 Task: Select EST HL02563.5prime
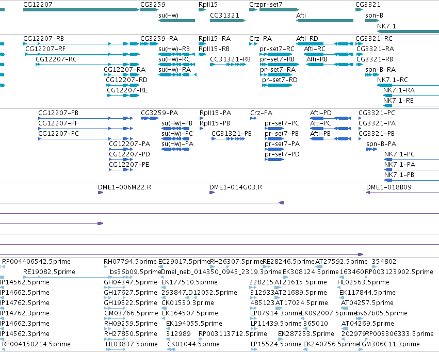tap(363, 282)
